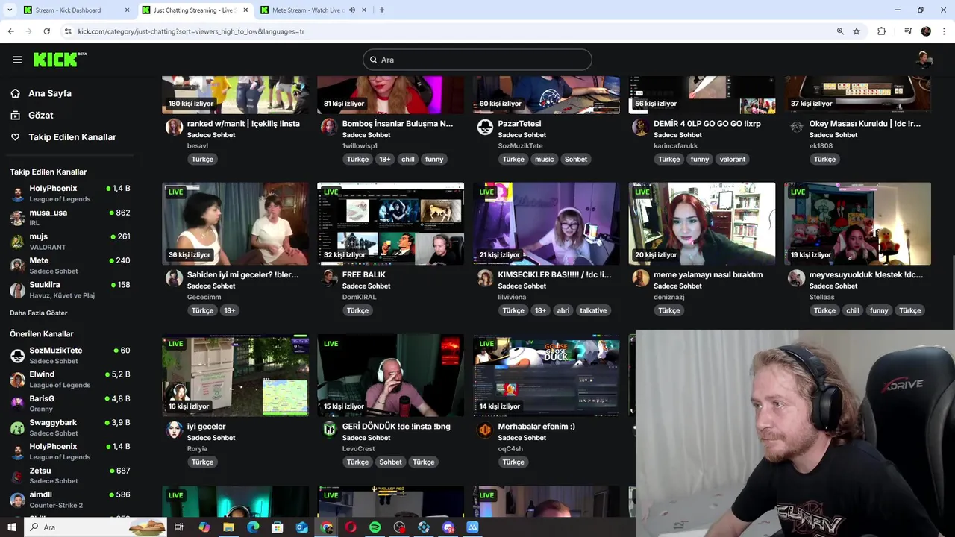Open 1willowisp1 channel avatar
The height and width of the screenshot is (537, 955).
[329, 127]
